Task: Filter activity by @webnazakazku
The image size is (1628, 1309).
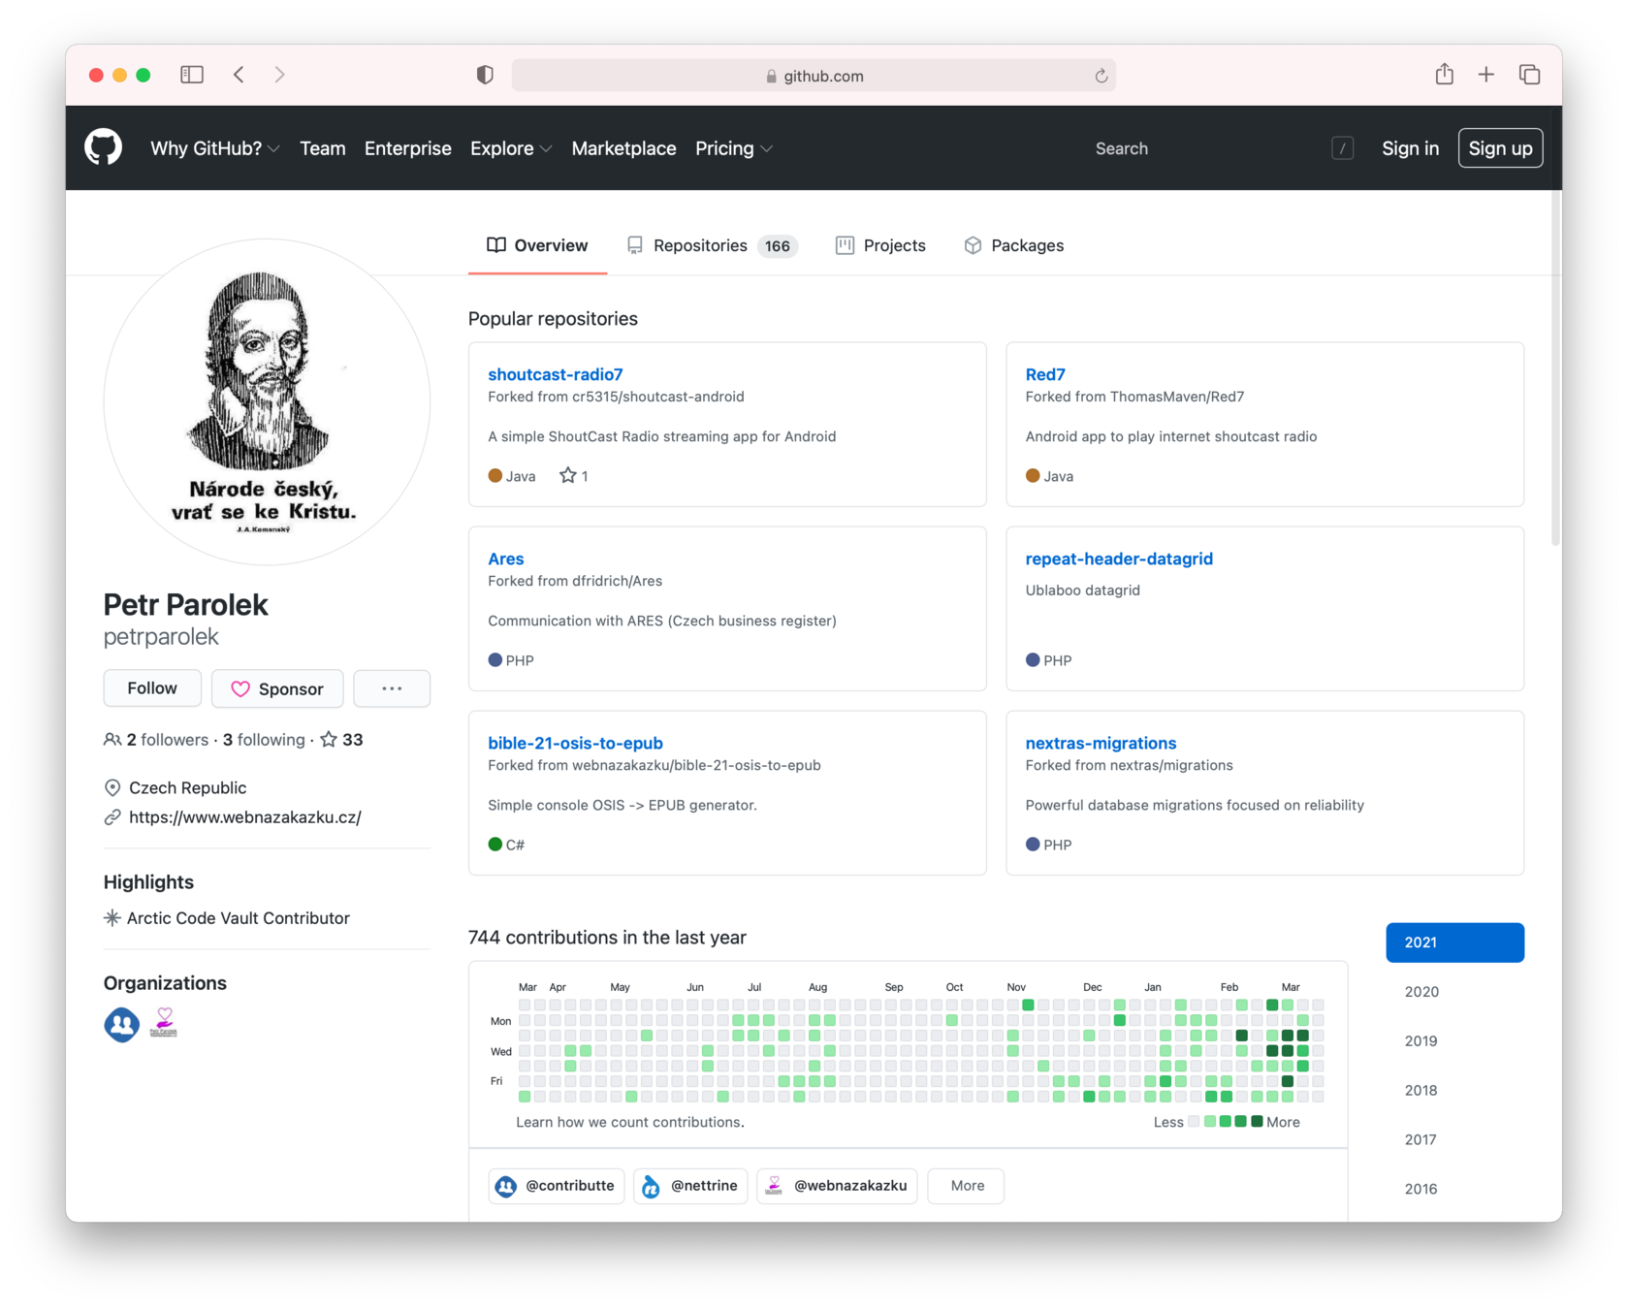Action: [837, 1186]
